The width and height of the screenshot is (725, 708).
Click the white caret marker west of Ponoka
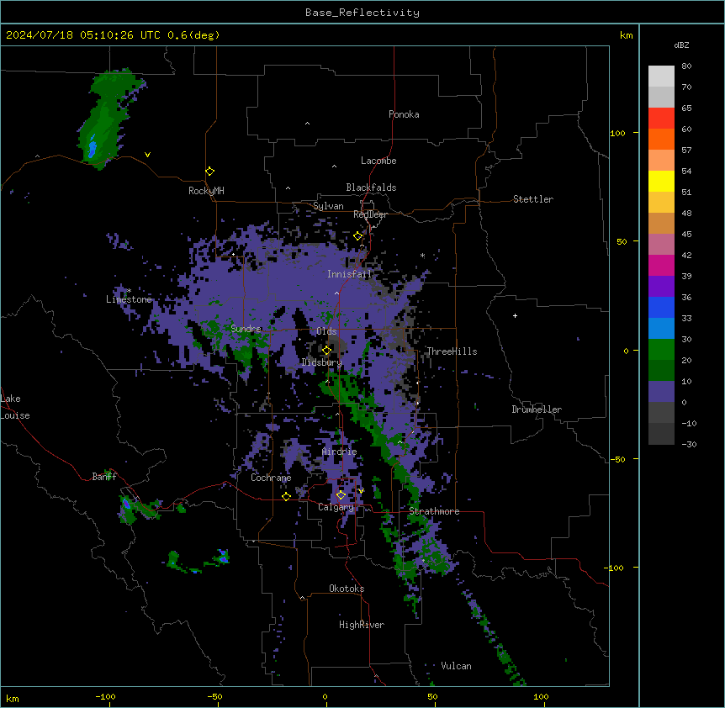click(x=308, y=124)
